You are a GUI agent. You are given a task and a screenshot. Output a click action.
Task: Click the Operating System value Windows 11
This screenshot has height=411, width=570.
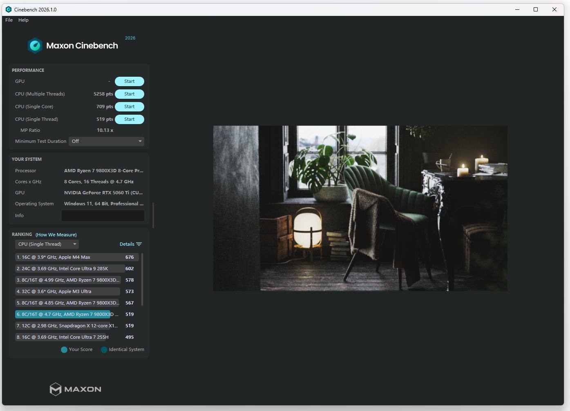104,204
